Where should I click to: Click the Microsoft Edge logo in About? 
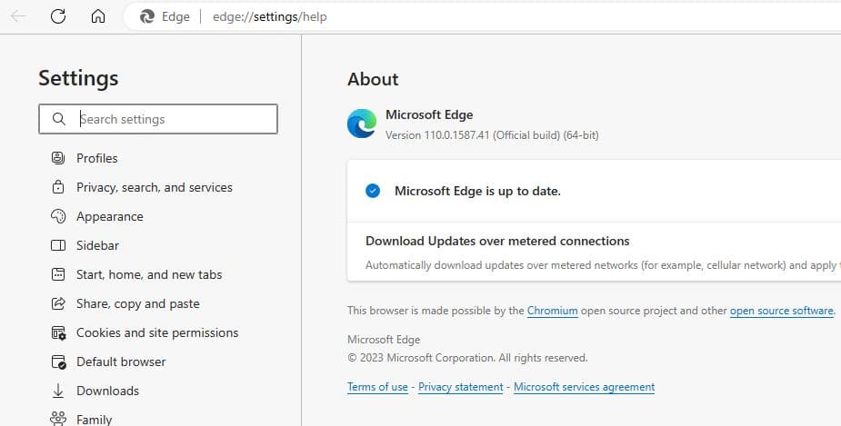pyautogui.click(x=362, y=124)
